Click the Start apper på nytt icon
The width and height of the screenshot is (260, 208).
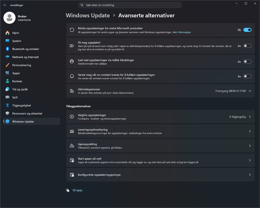pos(72,160)
